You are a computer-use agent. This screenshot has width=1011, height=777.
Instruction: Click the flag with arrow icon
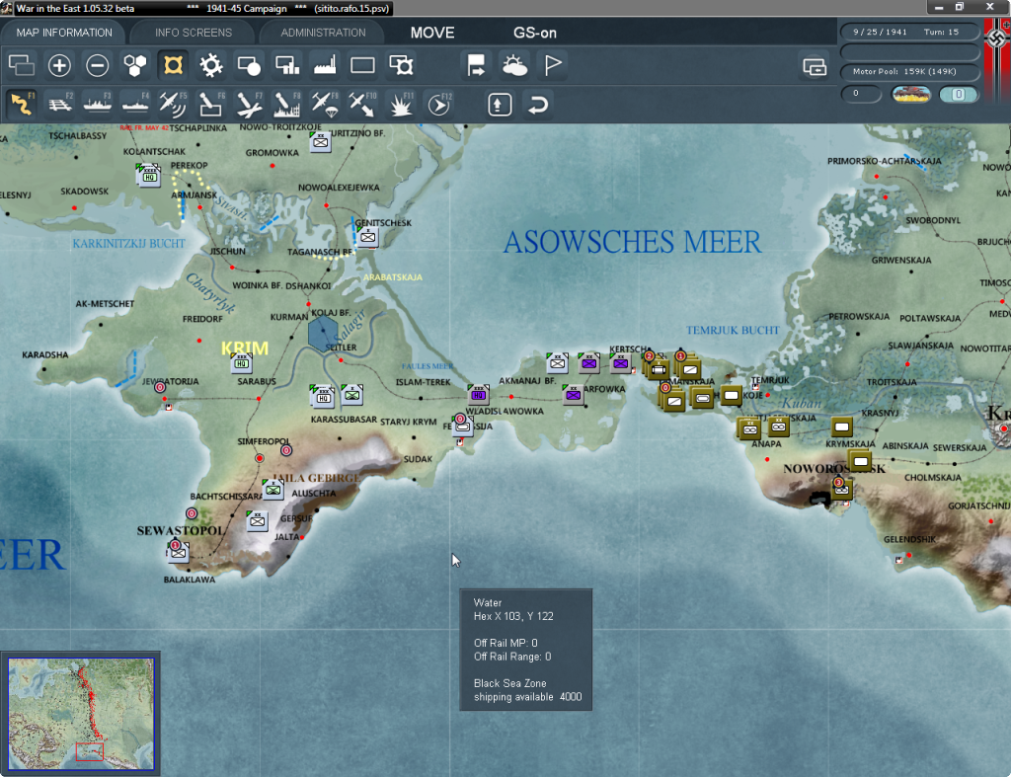point(476,65)
